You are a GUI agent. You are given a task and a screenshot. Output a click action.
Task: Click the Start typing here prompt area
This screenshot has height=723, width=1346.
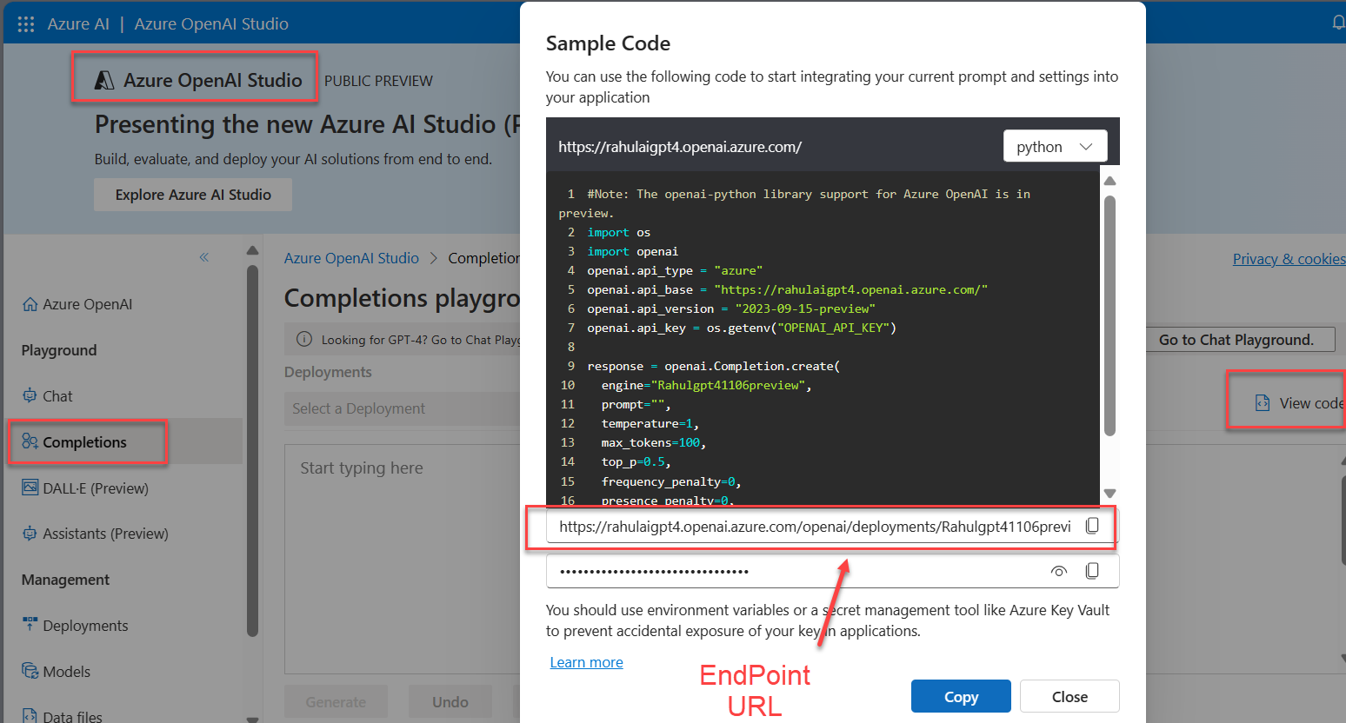(403, 559)
